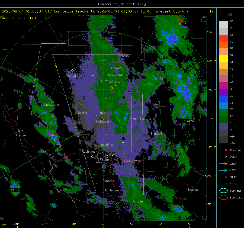Click the Brooks town label
Image resolution: width=244 pixels, height=228 pixels.
pyautogui.click(x=193, y=190)
